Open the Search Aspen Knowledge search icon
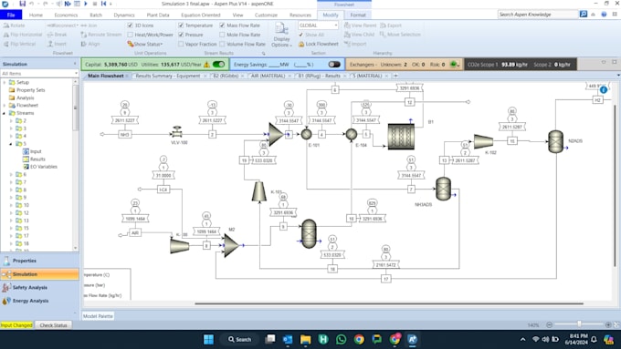 [x=584, y=15]
